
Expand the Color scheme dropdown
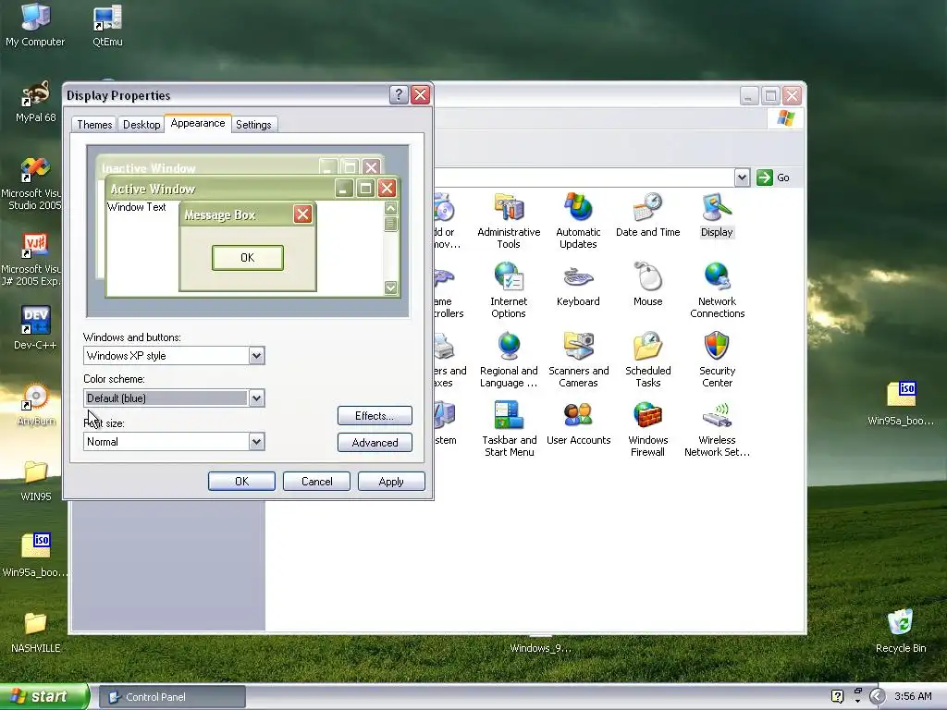click(x=256, y=398)
